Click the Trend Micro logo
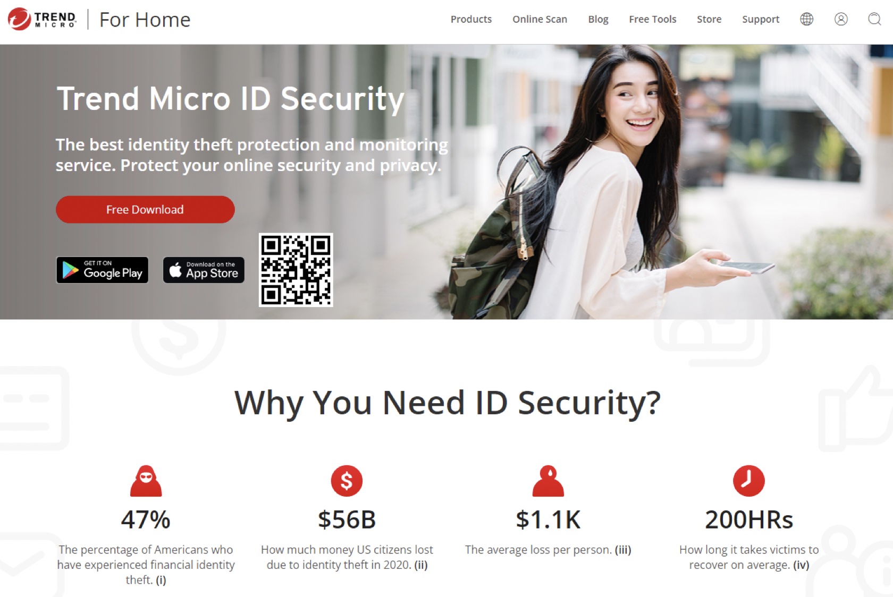Image resolution: width=893 pixels, height=597 pixels. (42, 19)
